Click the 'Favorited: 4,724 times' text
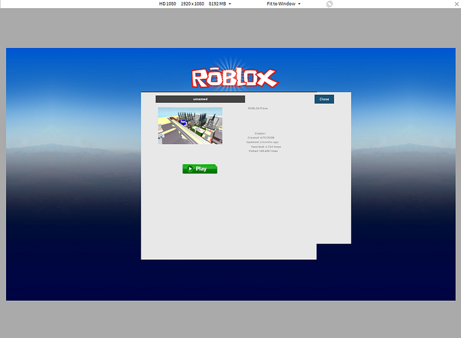 click(266, 147)
